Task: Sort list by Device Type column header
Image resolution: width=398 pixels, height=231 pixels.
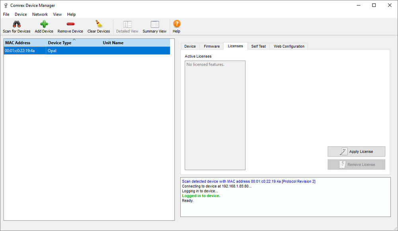Action: tap(60, 43)
